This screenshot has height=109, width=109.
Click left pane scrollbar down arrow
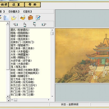tap(8, 96)
